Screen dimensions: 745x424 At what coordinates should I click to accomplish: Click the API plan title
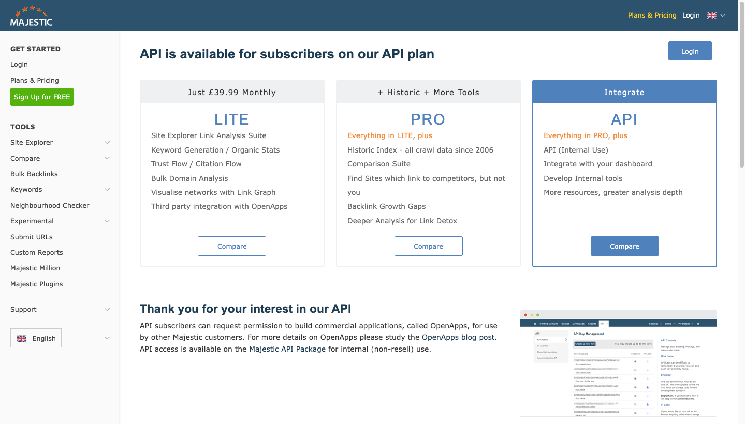pyautogui.click(x=624, y=119)
